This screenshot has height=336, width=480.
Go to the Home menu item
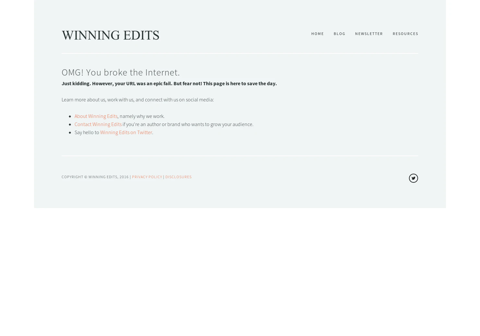tap(318, 34)
